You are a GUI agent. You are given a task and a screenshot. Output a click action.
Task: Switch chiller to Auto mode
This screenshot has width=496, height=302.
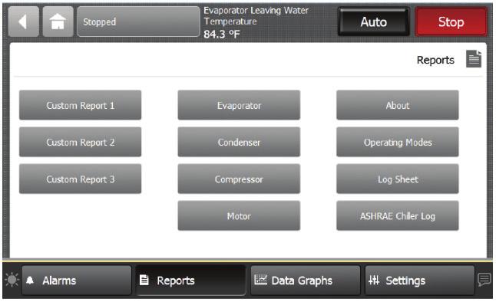point(374,21)
